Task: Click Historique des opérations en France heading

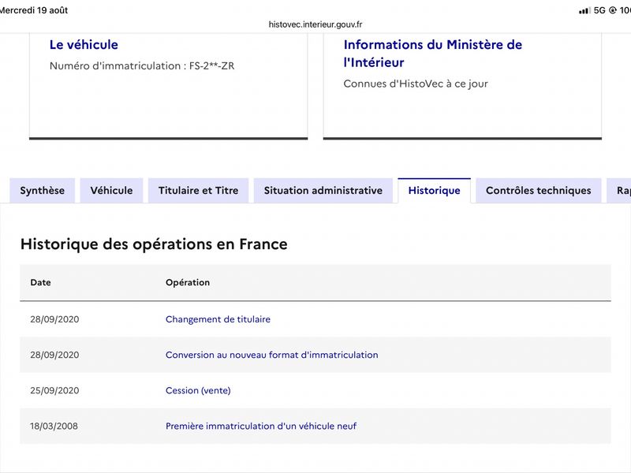Action: pyautogui.click(x=154, y=244)
